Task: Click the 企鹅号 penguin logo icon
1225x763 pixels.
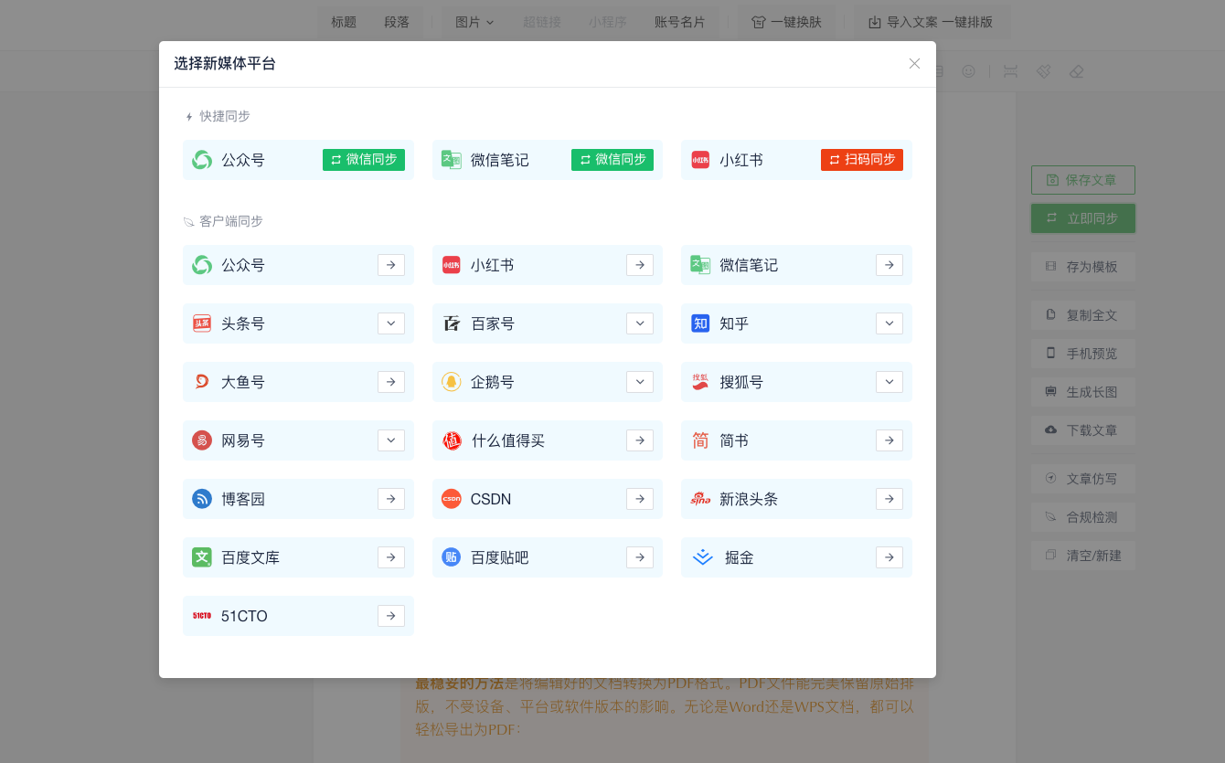Action: pos(452,382)
